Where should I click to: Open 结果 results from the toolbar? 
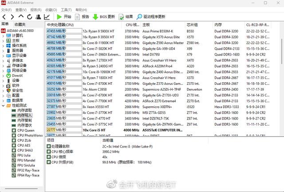pyautogui.click(x=126, y=17)
